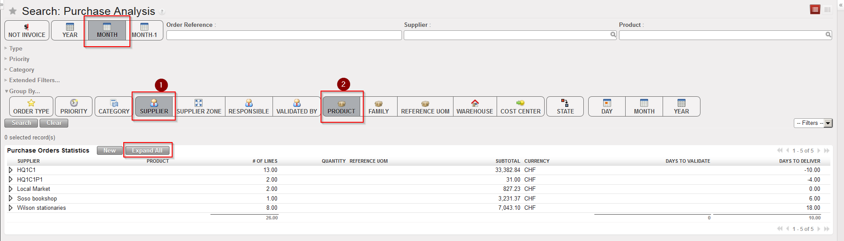Toggle the Year period filter
Image resolution: width=844 pixels, height=241 pixels.
click(70, 30)
